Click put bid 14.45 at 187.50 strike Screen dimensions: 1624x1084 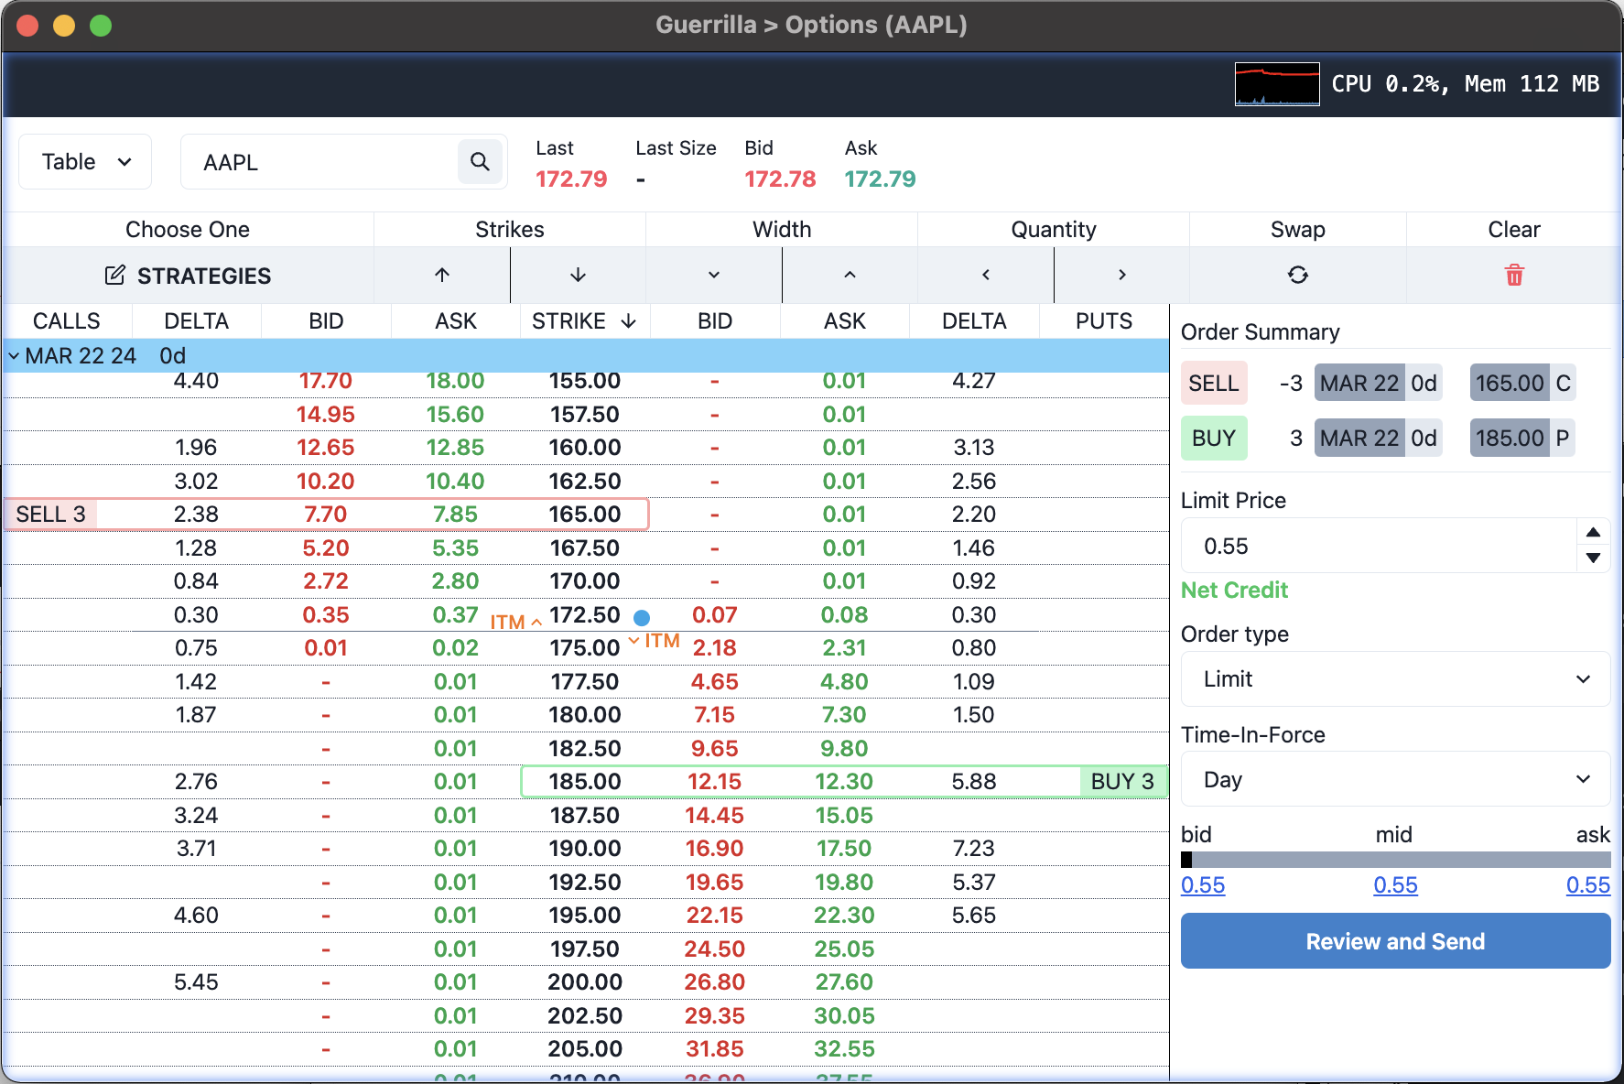pos(715,816)
